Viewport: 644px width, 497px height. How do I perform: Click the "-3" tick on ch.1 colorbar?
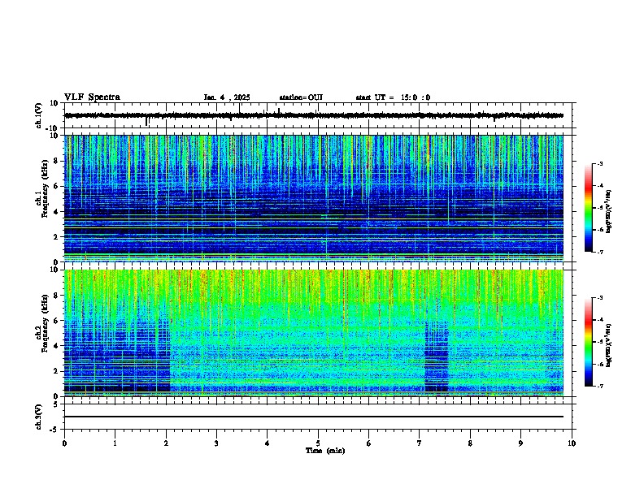pos(599,164)
